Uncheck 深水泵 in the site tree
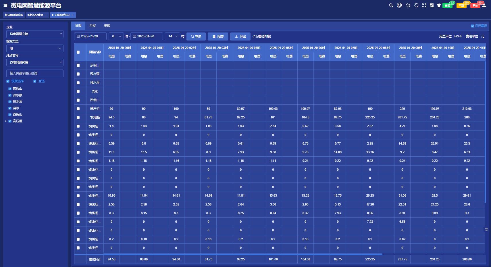This screenshot has height=267, width=491. coord(10,95)
